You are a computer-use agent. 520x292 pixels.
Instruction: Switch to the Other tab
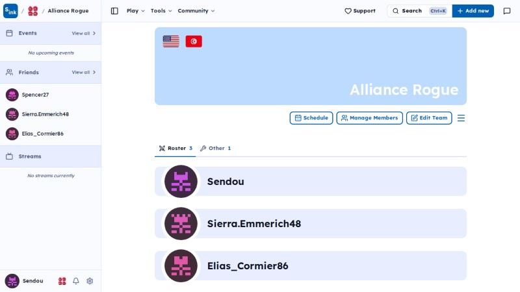[215, 149]
